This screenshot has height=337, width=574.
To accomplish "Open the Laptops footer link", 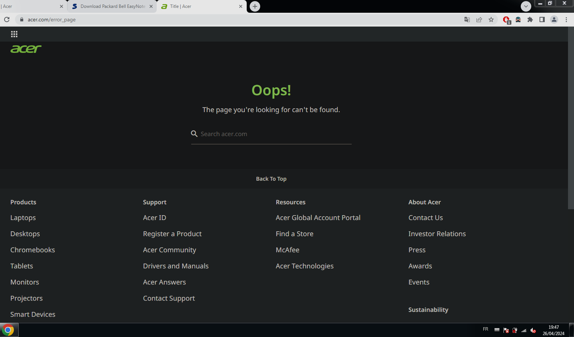I will click(23, 218).
